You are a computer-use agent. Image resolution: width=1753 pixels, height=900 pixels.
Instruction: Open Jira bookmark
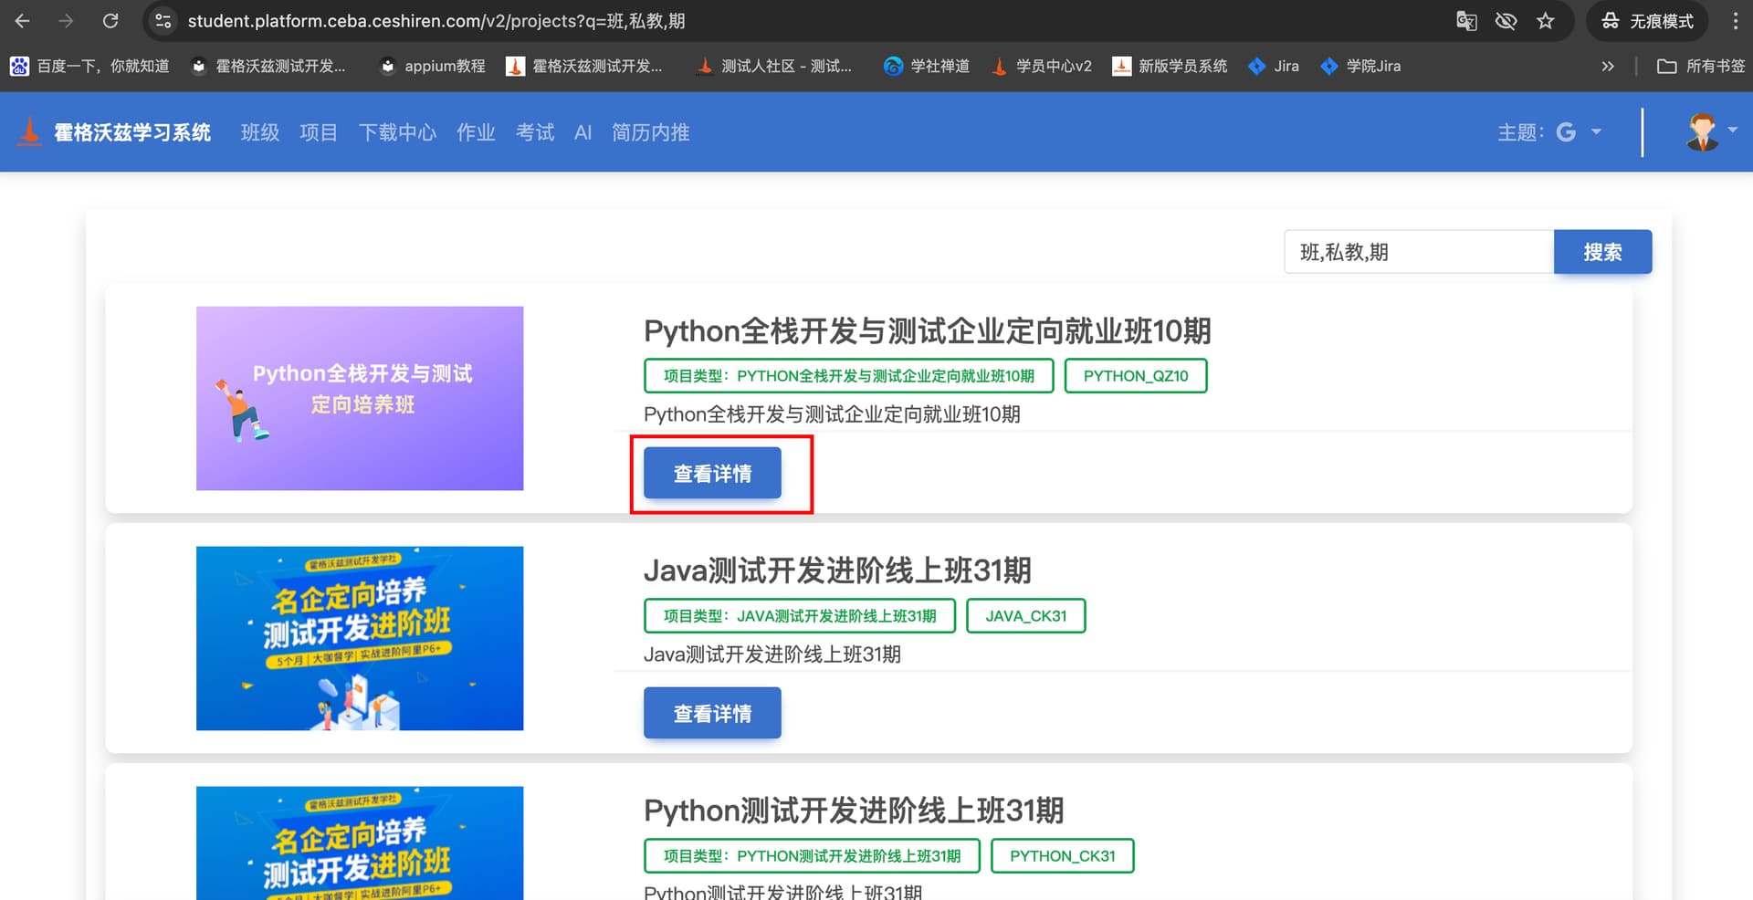(1274, 66)
